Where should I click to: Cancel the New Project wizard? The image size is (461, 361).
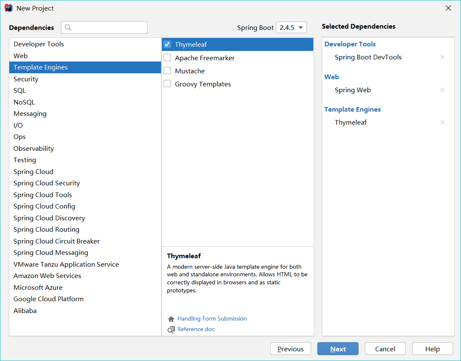(x=385, y=349)
